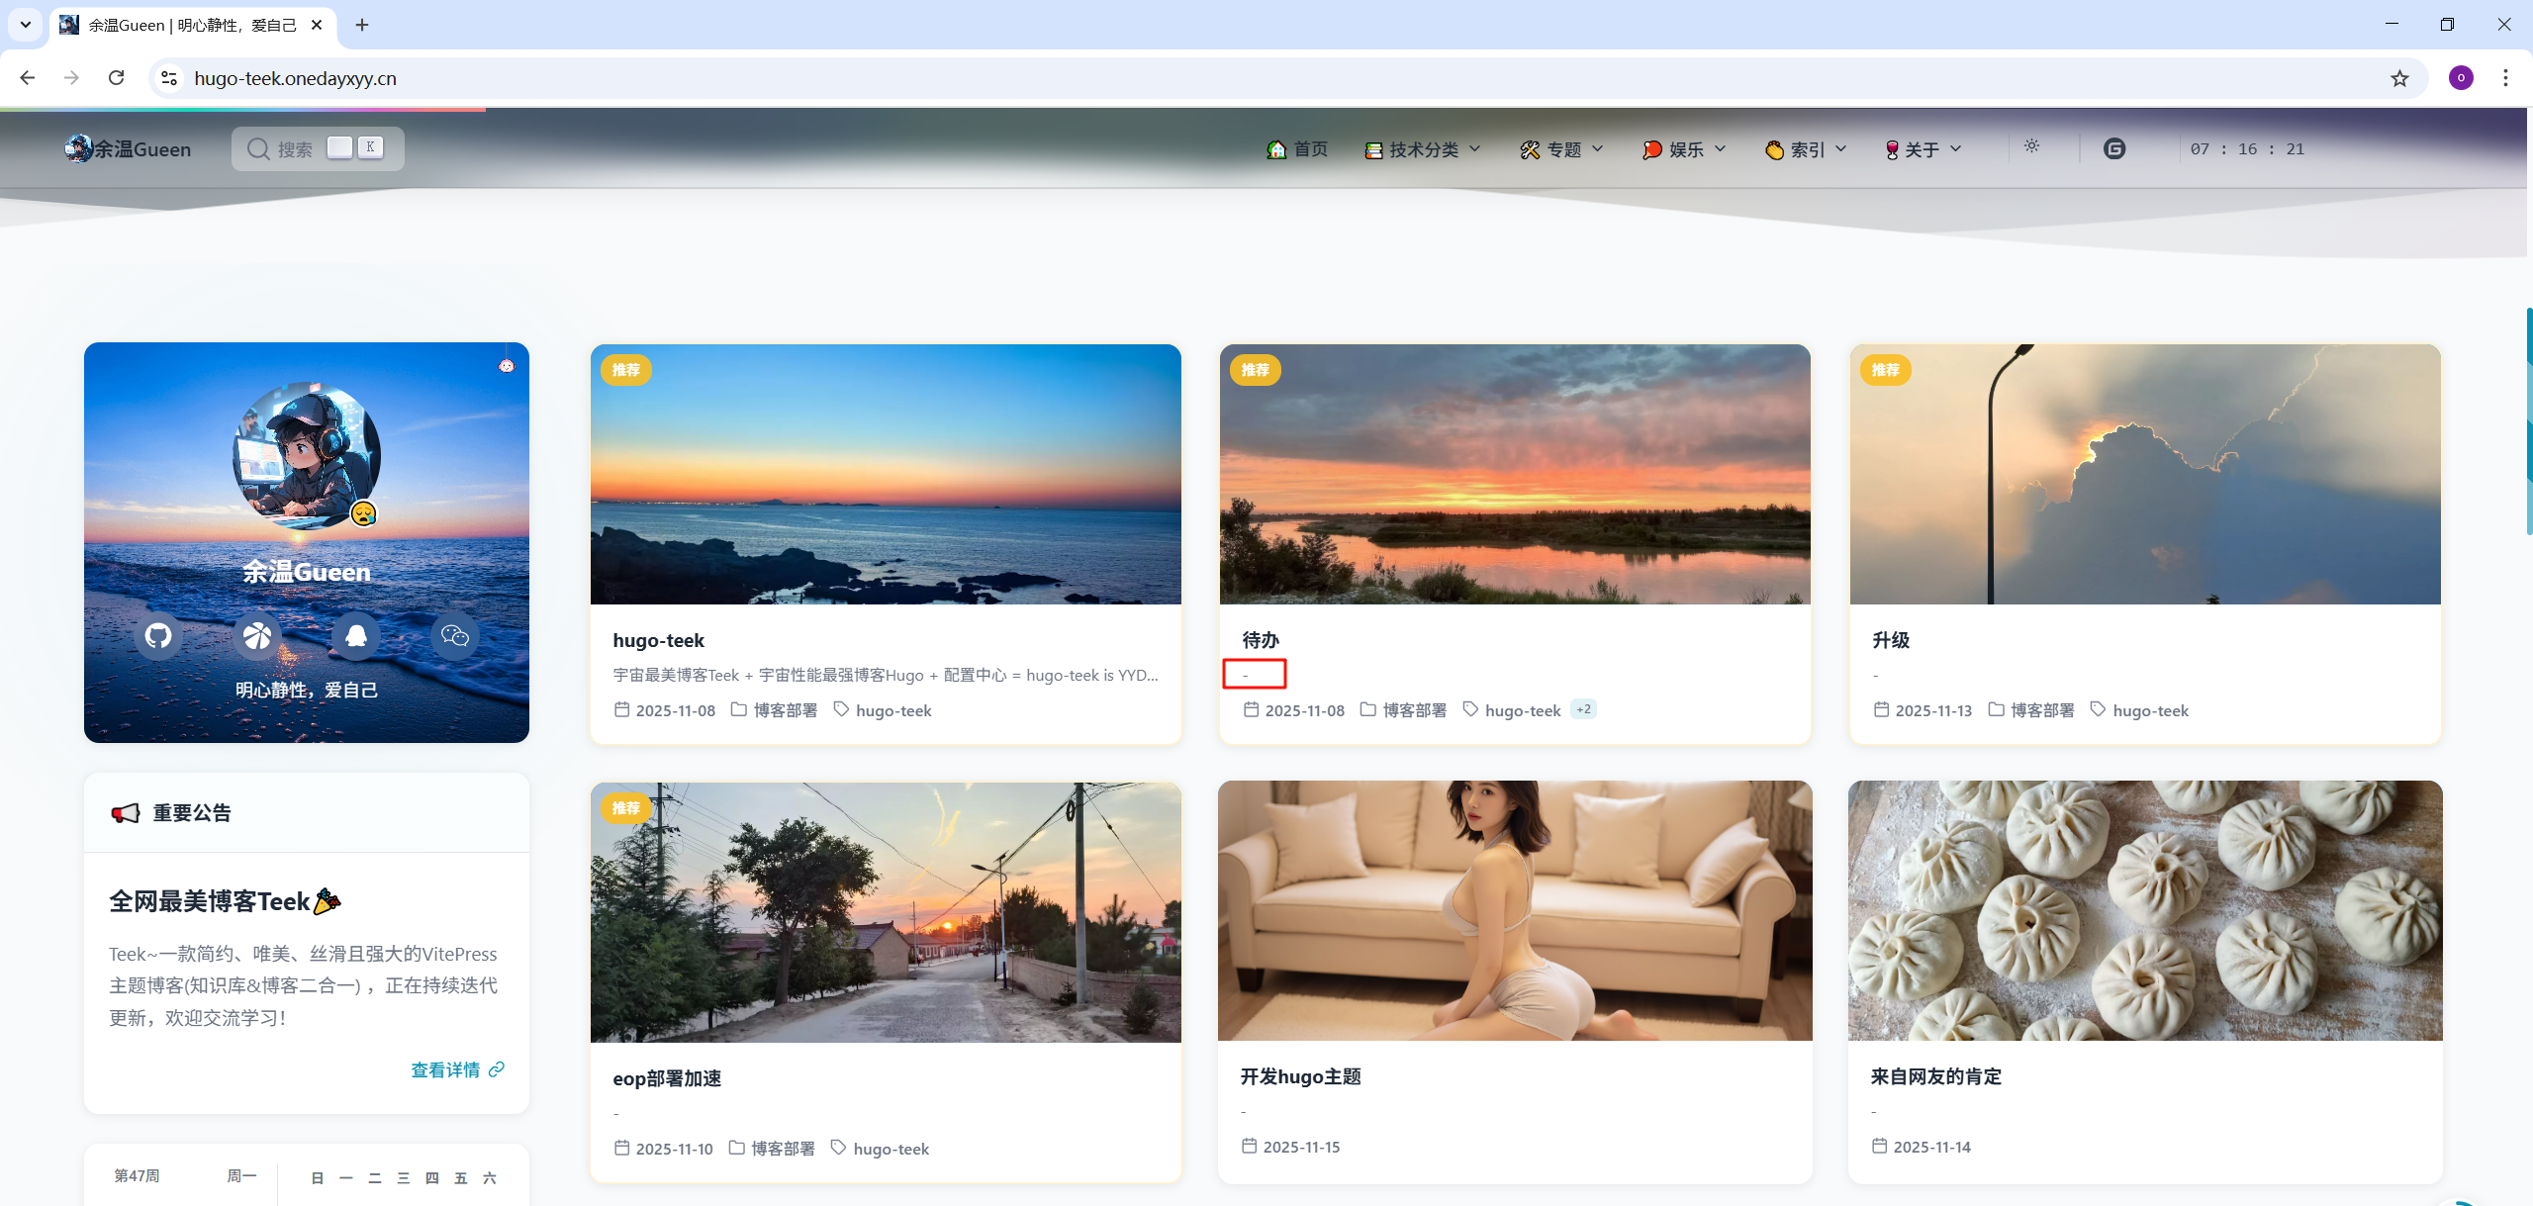Click the 余温Gueen site logo
The image size is (2533, 1206).
pos(129,149)
